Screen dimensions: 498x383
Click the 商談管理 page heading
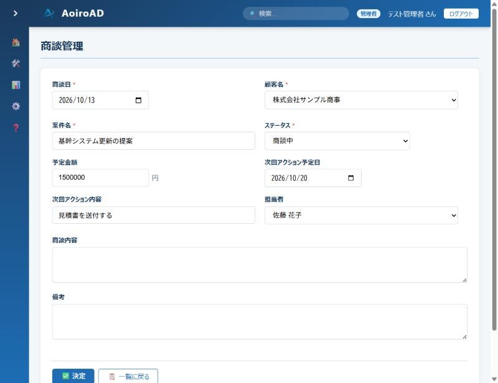(x=62, y=46)
